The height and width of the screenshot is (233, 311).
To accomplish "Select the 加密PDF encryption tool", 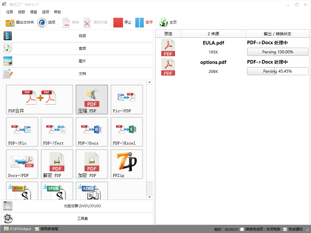I will tap(91, 164).
